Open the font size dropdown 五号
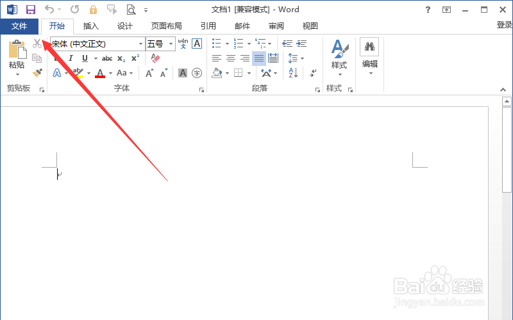The height and width of the screenshot is (320, 513). click(171, 44)
